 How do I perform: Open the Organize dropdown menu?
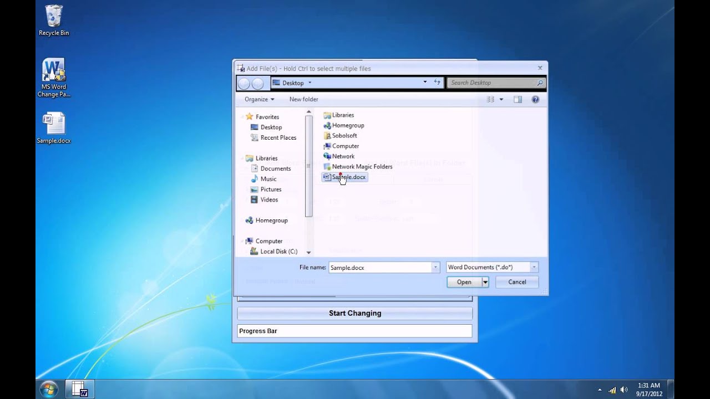click(x=260, y=100)
